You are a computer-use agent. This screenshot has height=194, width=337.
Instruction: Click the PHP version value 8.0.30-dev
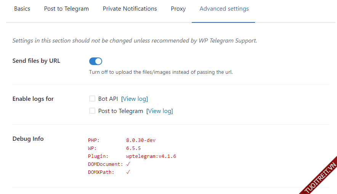click(x=141, y=140)
